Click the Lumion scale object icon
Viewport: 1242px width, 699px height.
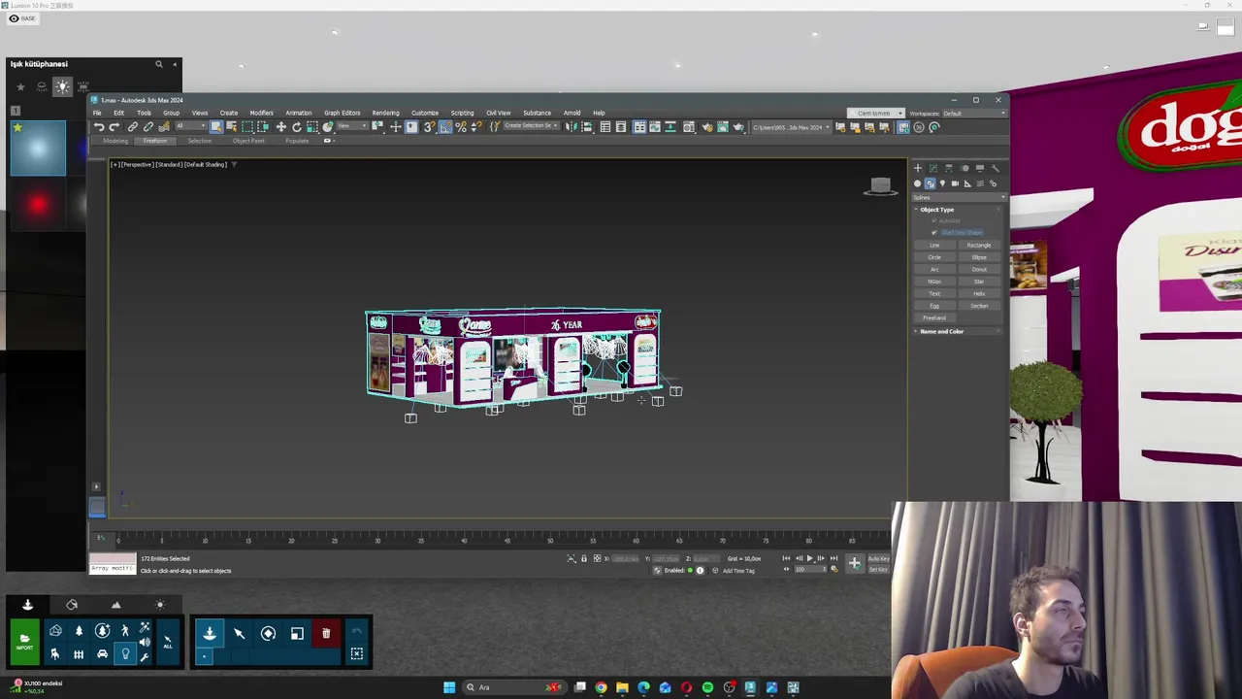tap(297, 633)
